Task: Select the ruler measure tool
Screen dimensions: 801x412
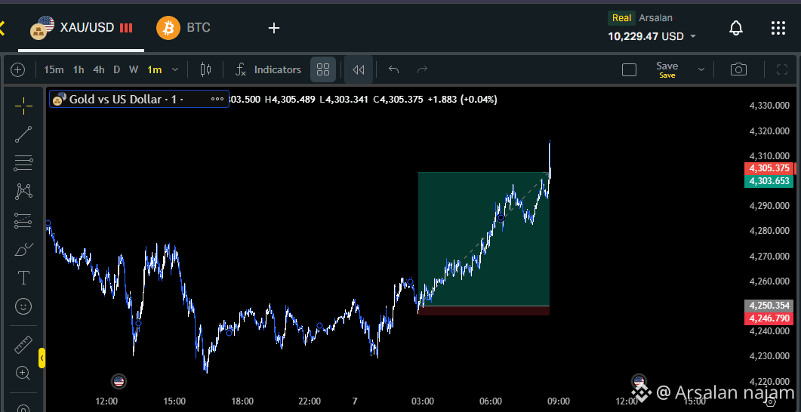Action: click(x=23, y=345)
